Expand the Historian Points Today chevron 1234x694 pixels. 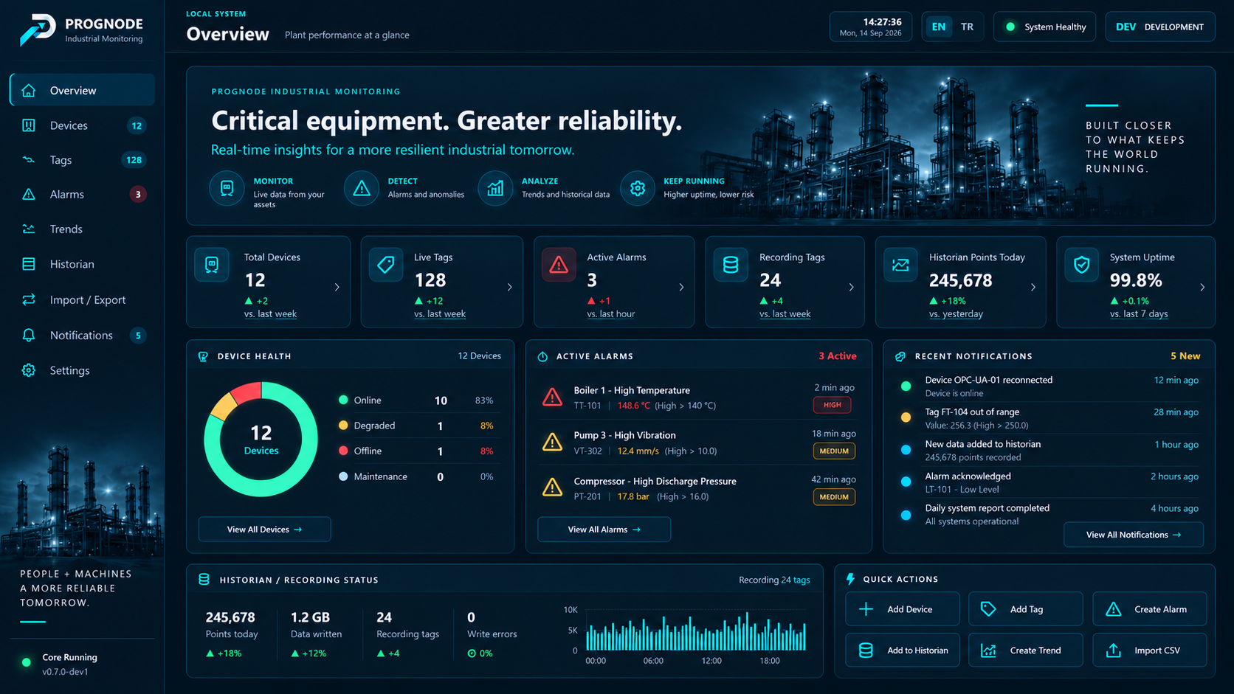tap(1033, 287)
